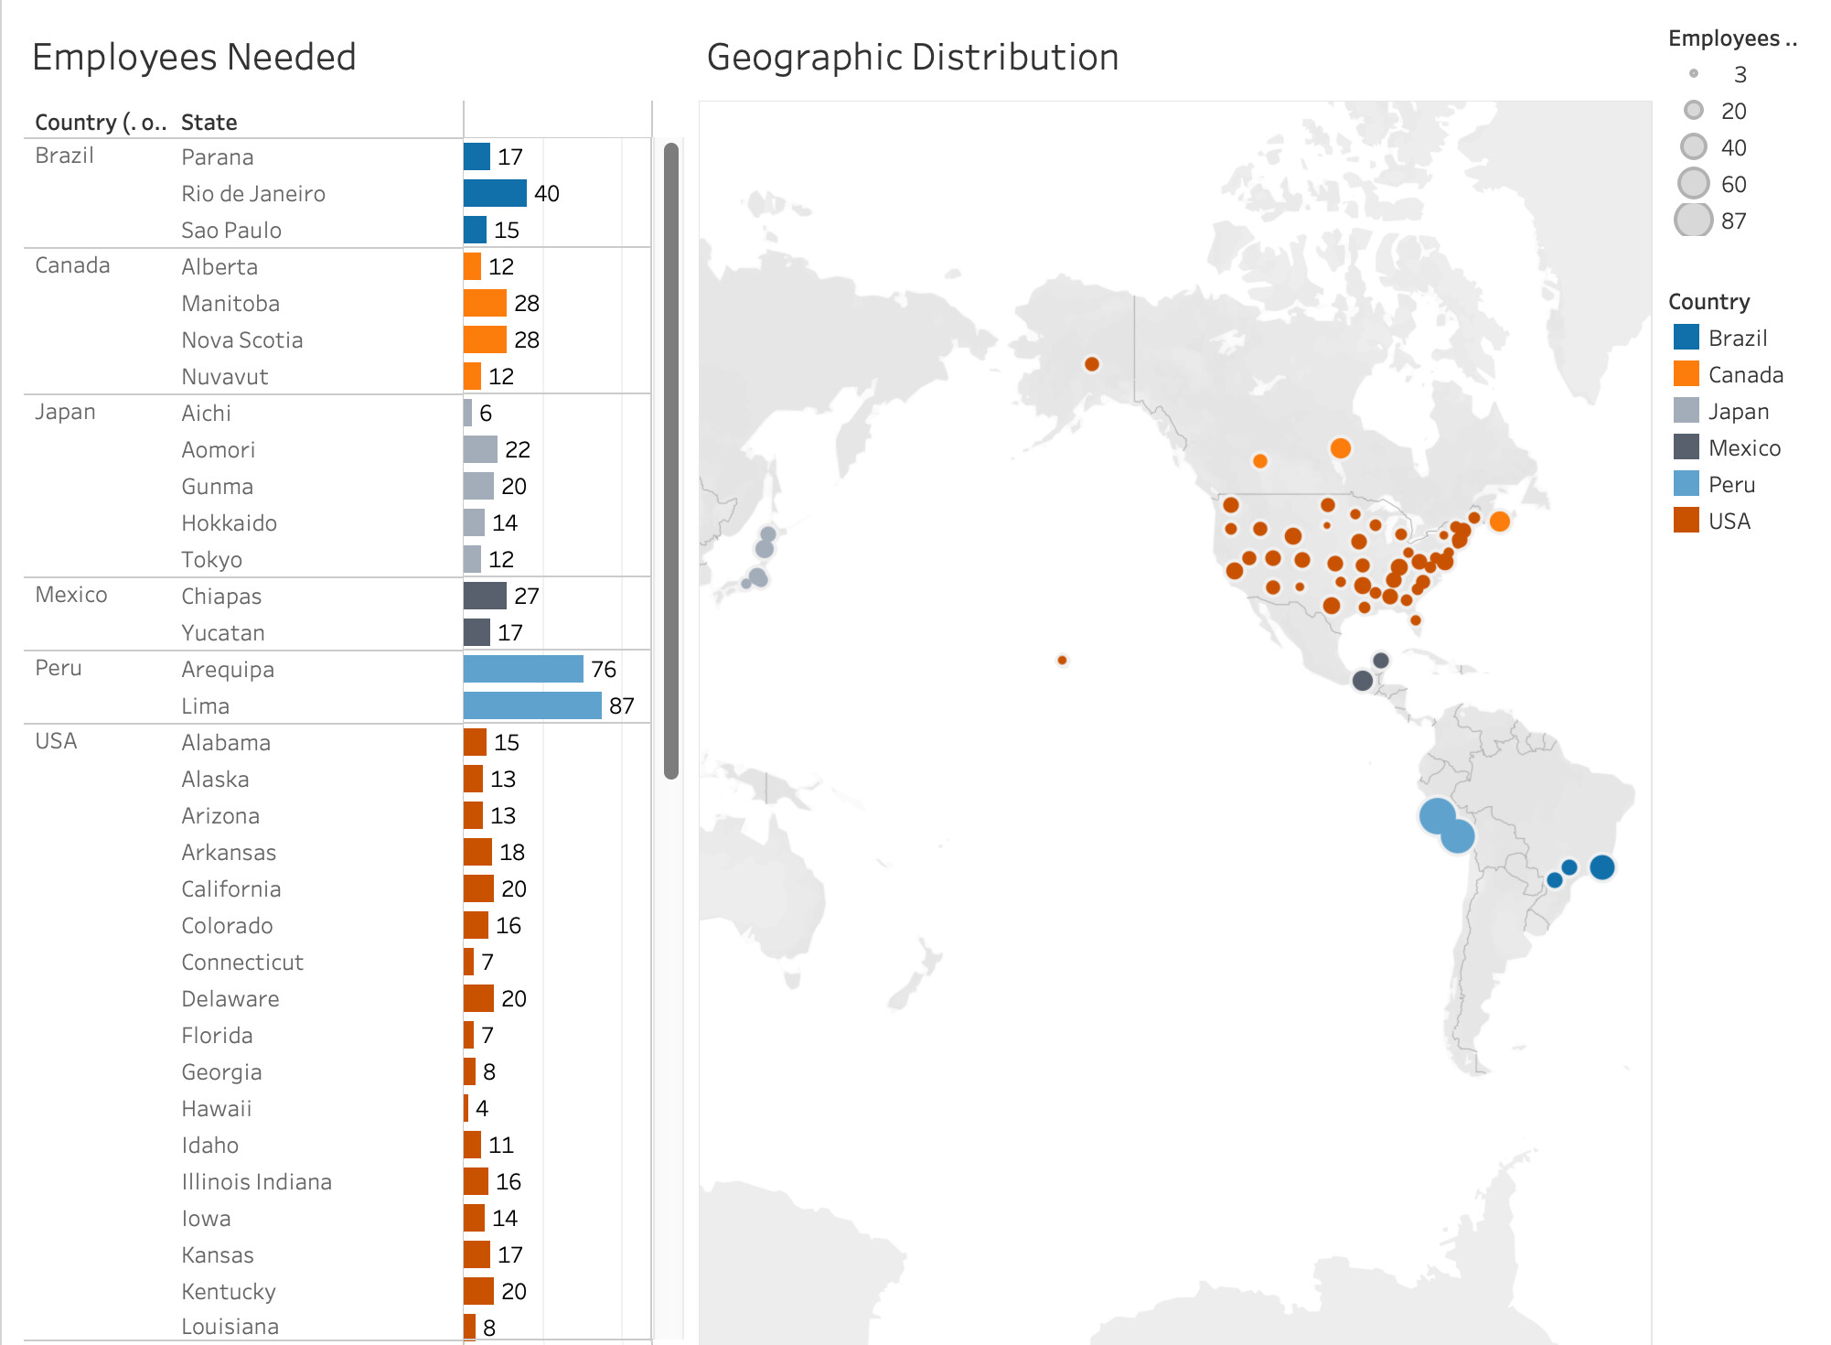Select the Hawaii state row
Screen dimensions: 1831x1345
coord(217,1108)
